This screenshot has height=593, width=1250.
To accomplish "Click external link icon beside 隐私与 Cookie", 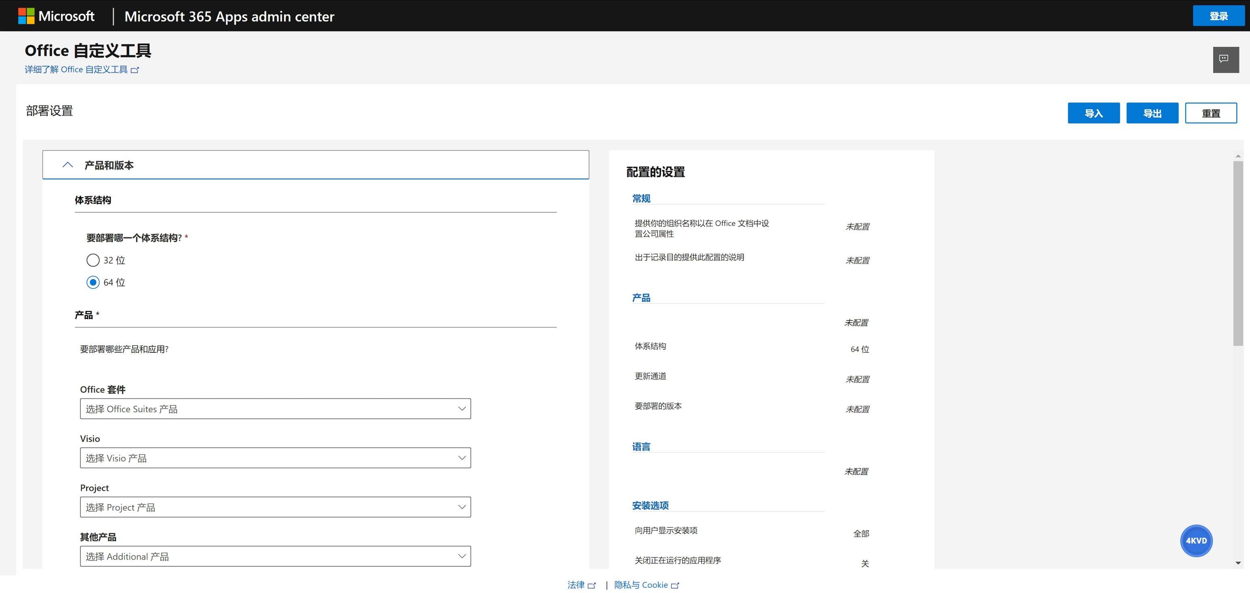I will point(675,585).
